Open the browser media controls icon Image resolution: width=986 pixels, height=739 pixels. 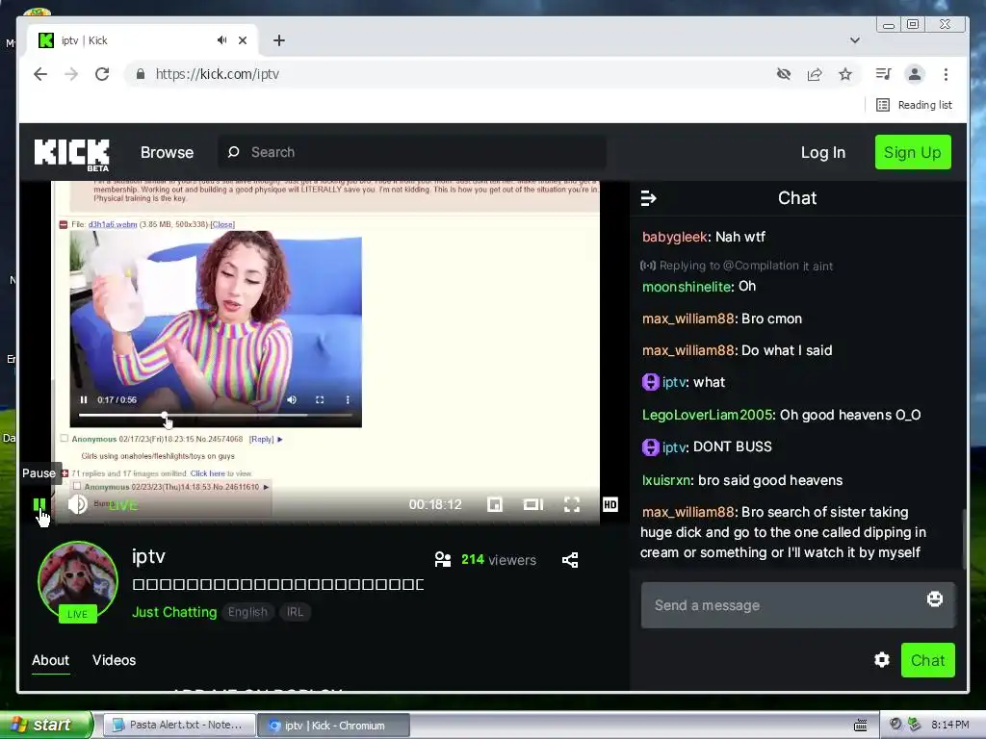click(884, 74)
